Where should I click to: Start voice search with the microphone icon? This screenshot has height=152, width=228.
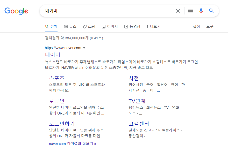tap(201, 11)
